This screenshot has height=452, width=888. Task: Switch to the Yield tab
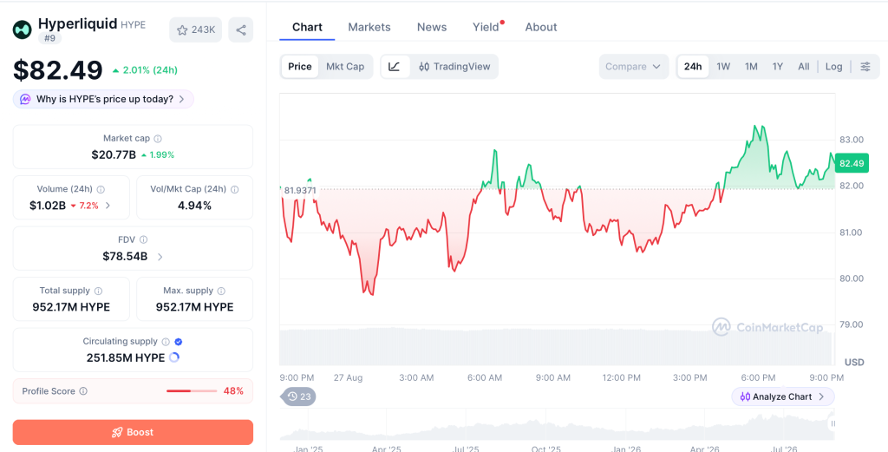[x=486, y=27]
